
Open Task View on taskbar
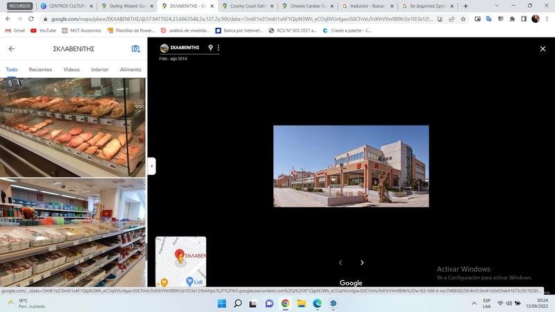(x=253, y=304)
